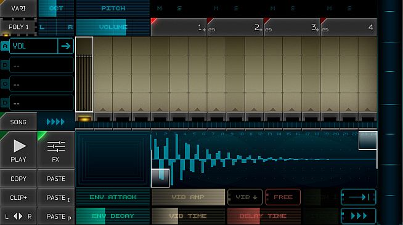Select pattern block 2
403x225 pixels.
click(235, 27)
